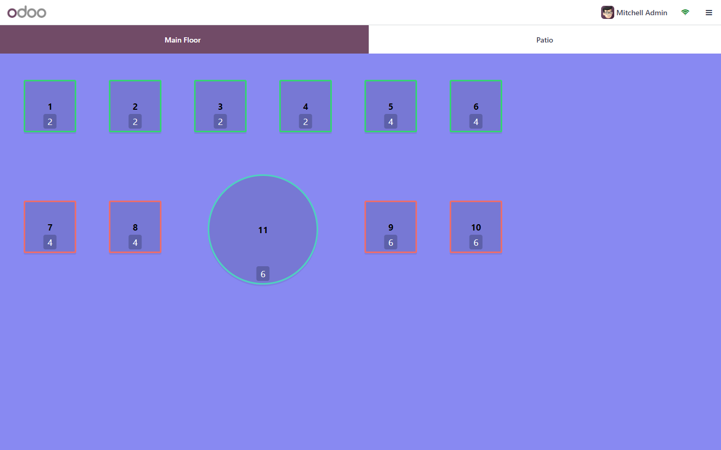Select the Main Floor tab
Image resolution: width=721 pixels, height=450 pixels.
click(184, 40)
